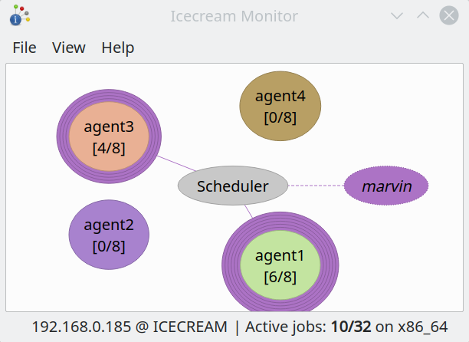
Task: Open the View menu
Action: (x=69, y=48)
